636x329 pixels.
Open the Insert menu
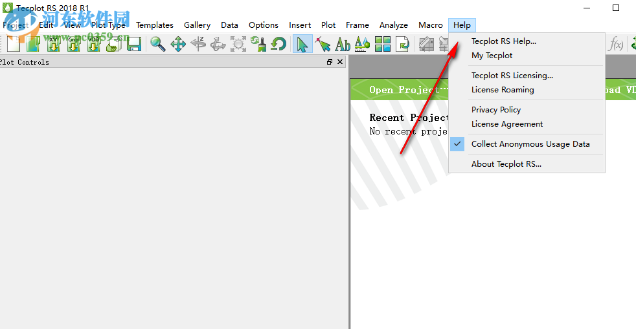tap(300, 25)
